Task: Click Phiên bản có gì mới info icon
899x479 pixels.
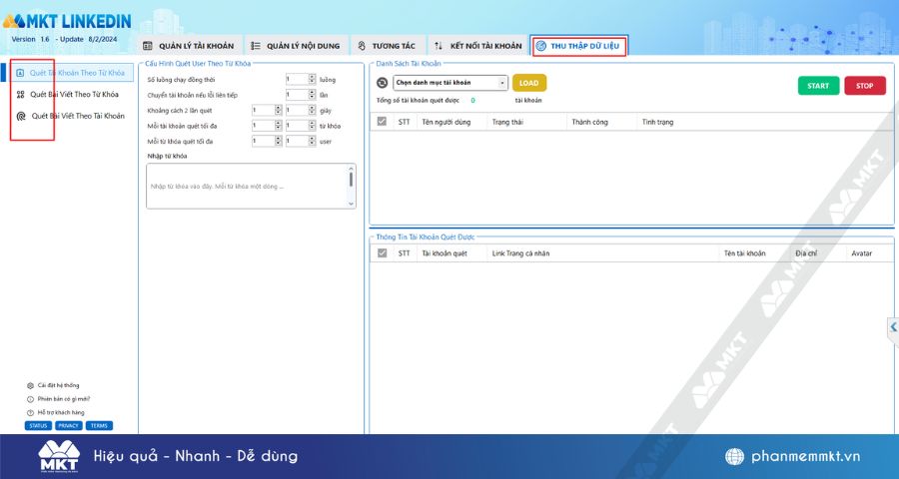Action: [x=30, y=399]
